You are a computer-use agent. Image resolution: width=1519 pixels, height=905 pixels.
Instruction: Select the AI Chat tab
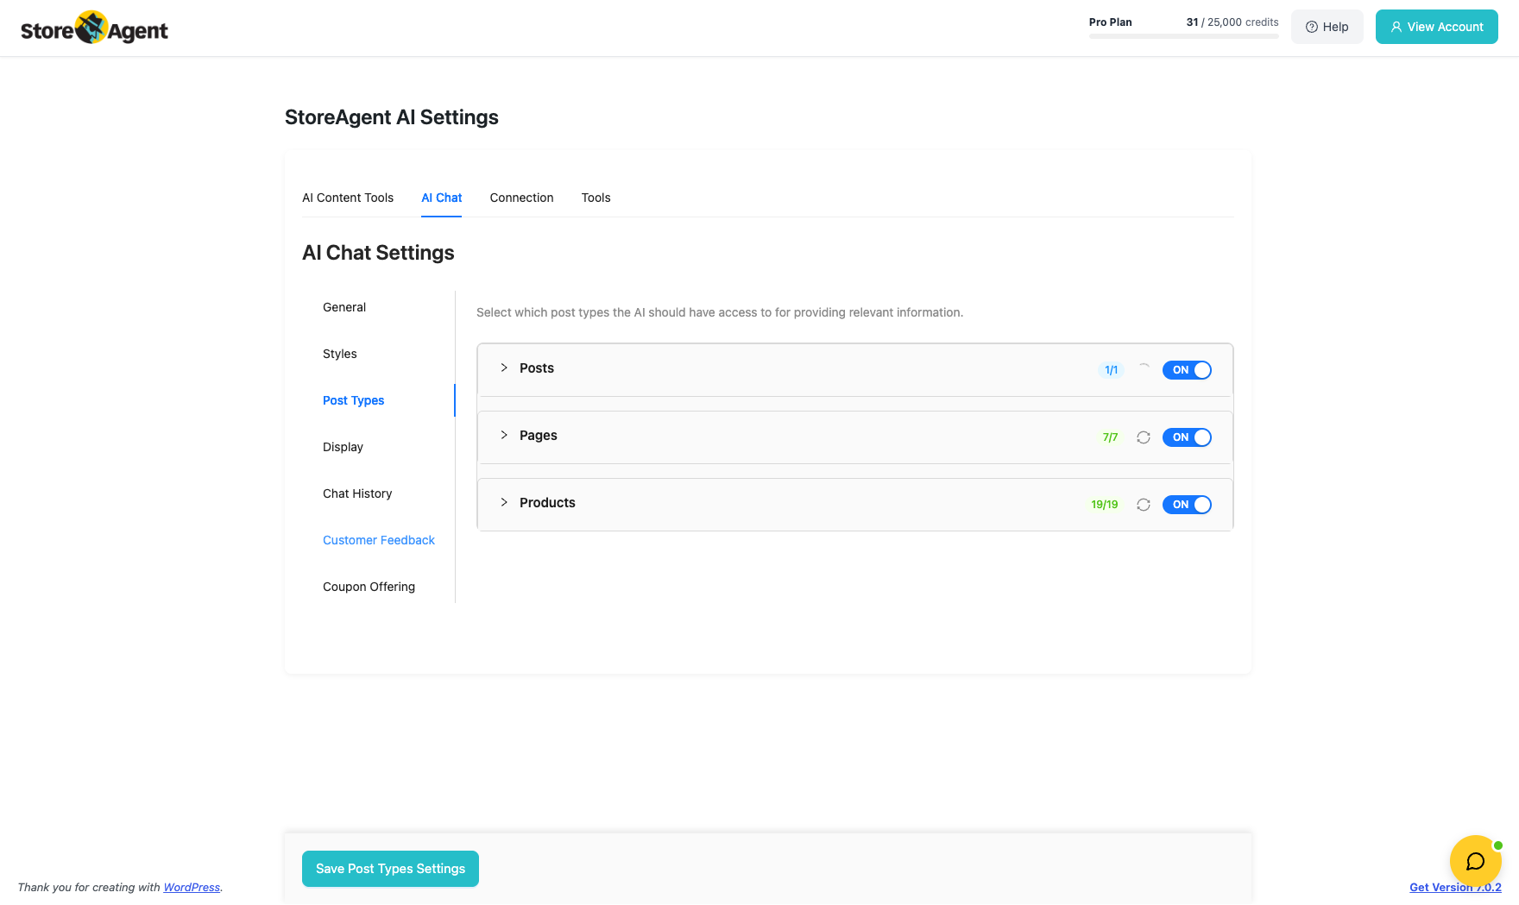(442, 198)
